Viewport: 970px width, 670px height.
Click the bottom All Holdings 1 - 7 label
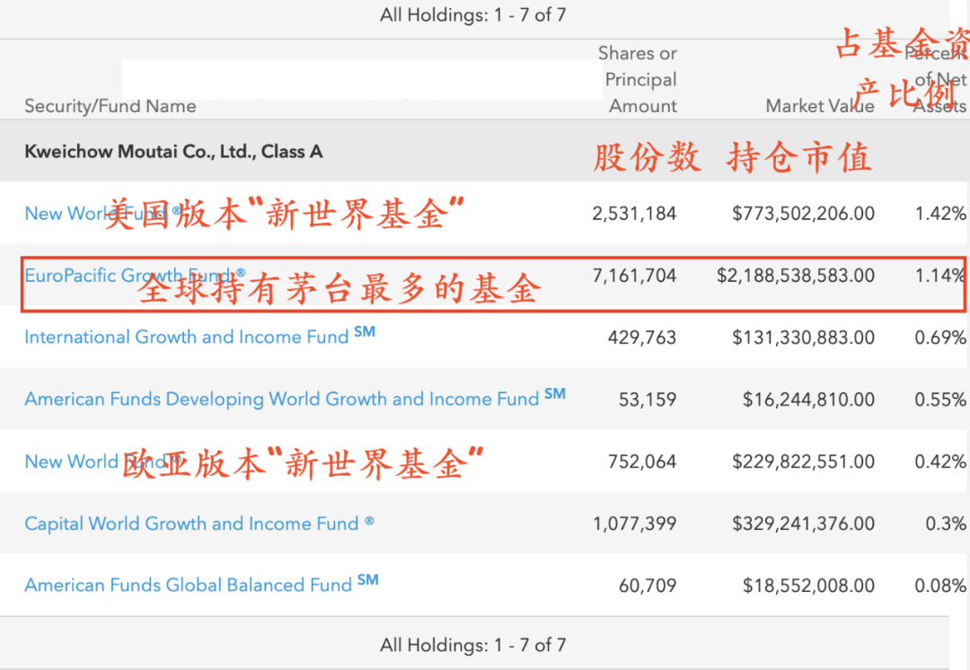tap(473, 645)
